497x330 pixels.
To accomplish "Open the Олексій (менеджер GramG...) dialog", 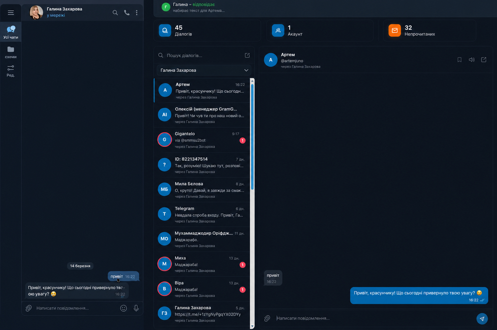I will (x=203, y=115).
